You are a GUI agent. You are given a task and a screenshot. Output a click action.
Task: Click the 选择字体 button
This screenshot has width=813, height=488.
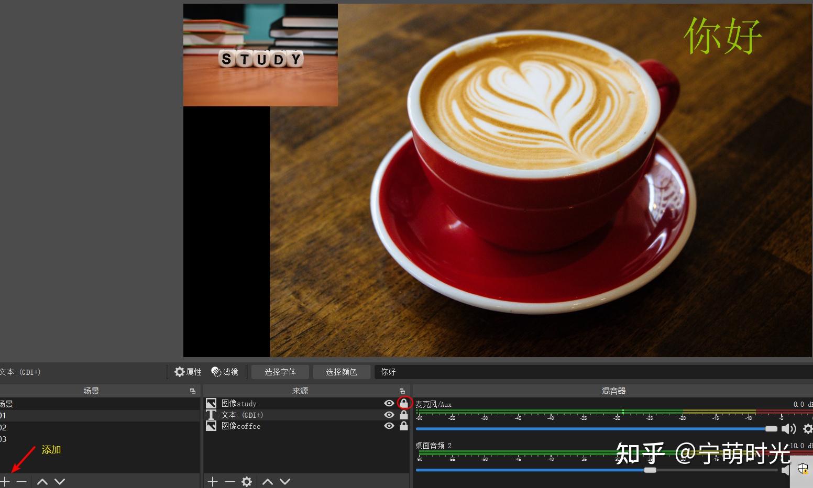pos(280,372)
